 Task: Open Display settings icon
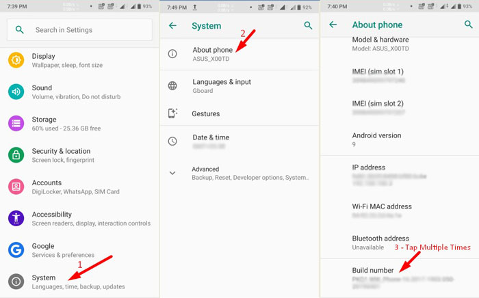tap(16, 60)
